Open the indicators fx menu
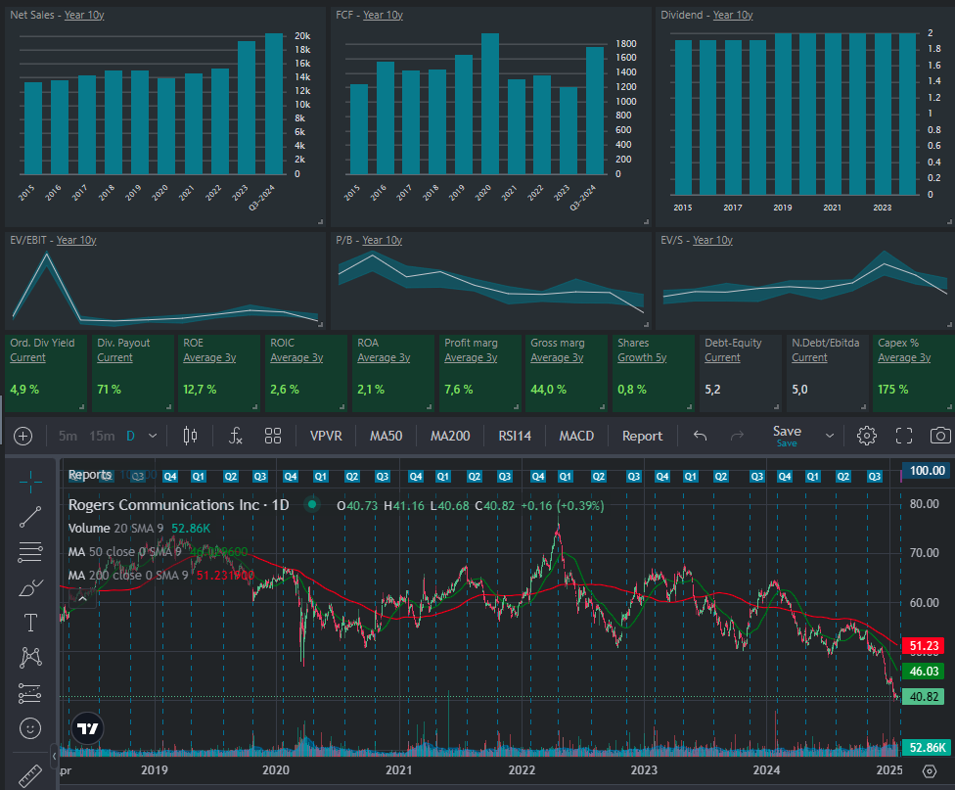This screenshot has width=955, height=790. [235, 436]
